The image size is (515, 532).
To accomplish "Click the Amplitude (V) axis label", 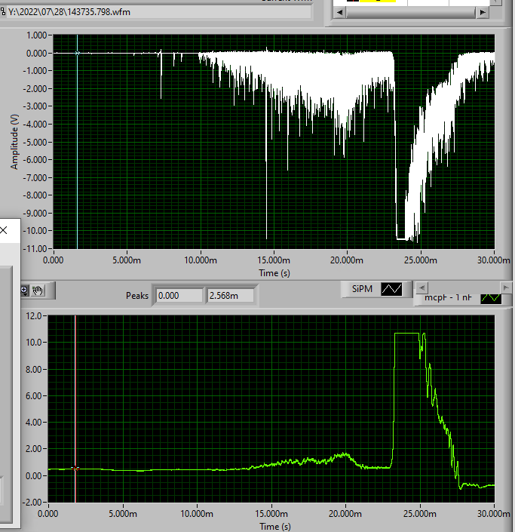I will (x=14, y=142).
